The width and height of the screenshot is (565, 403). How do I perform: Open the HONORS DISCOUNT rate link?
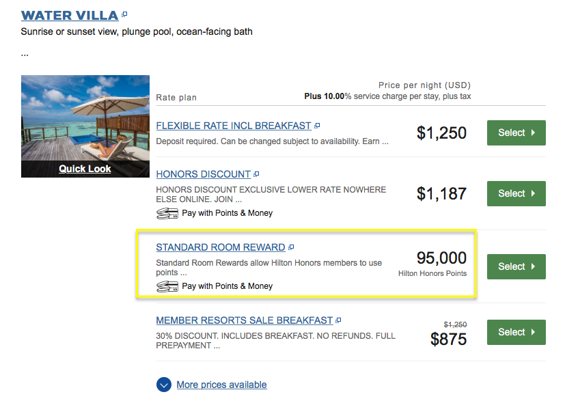point(203,174)
